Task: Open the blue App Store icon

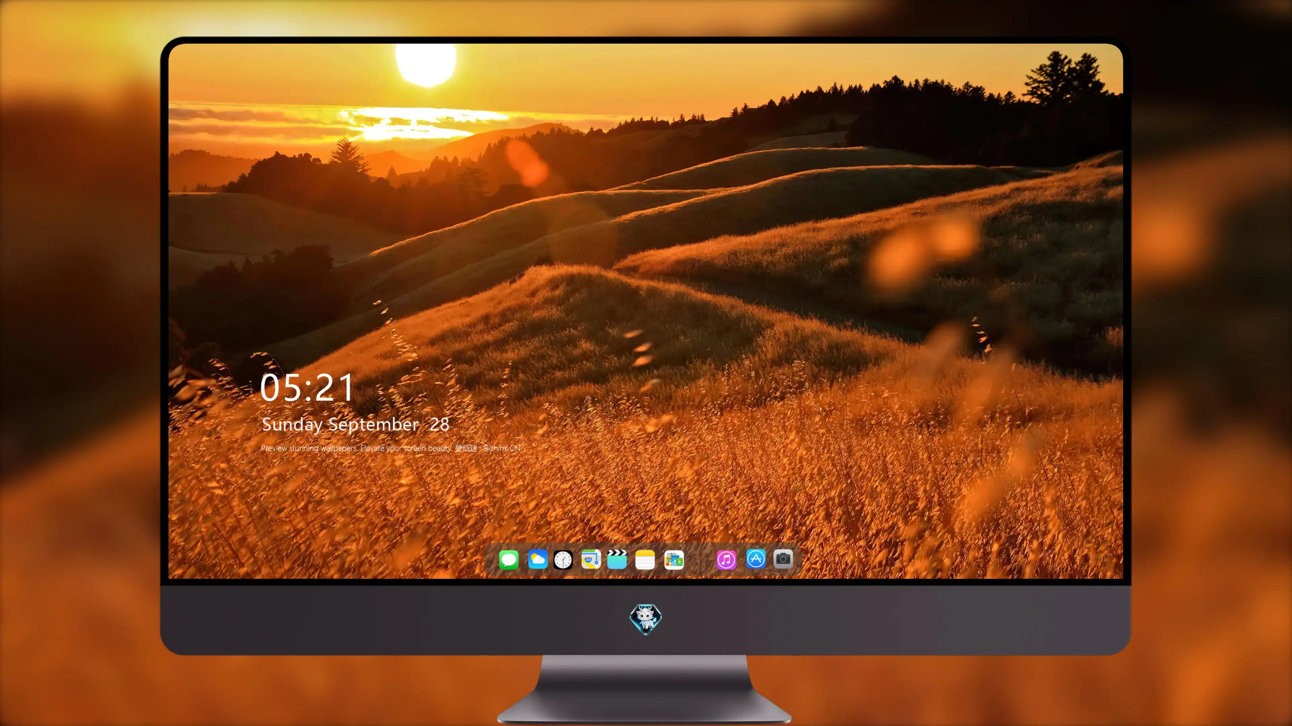Action: [755, 559]
